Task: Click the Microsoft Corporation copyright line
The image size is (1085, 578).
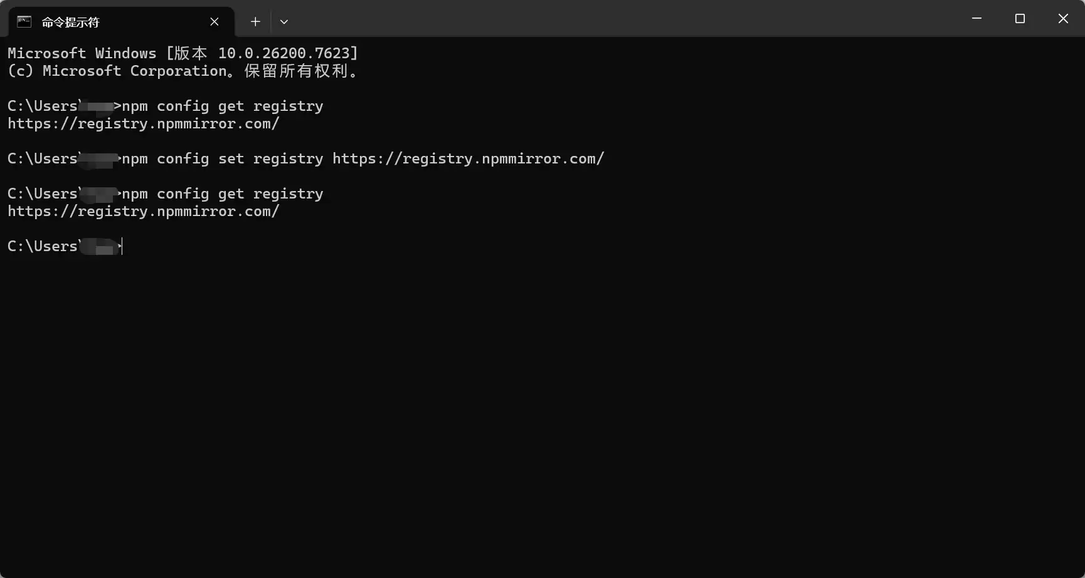Action: click(x=183, y=71)
